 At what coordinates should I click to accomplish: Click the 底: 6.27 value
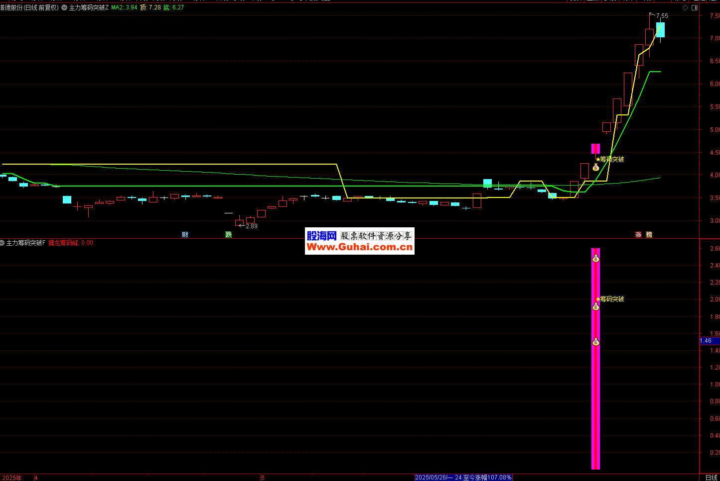click(x=173, y=7)
